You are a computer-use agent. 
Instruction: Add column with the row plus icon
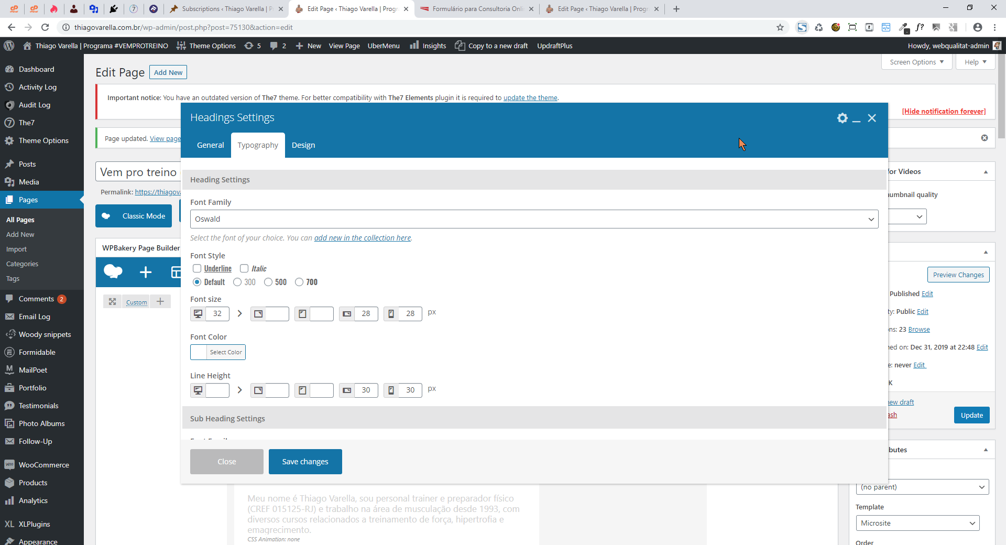pos(160,301)
